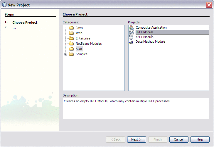Click the Samples folder icon
Screen dimensions: 214x147
71,54
